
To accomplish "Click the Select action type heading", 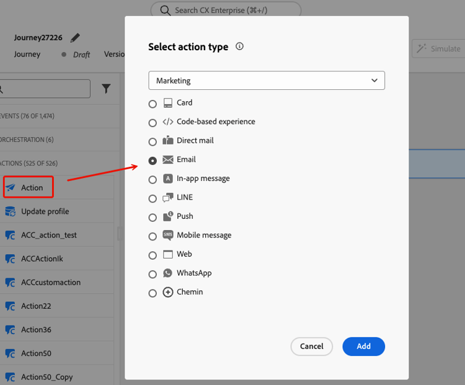I will 188,47.
